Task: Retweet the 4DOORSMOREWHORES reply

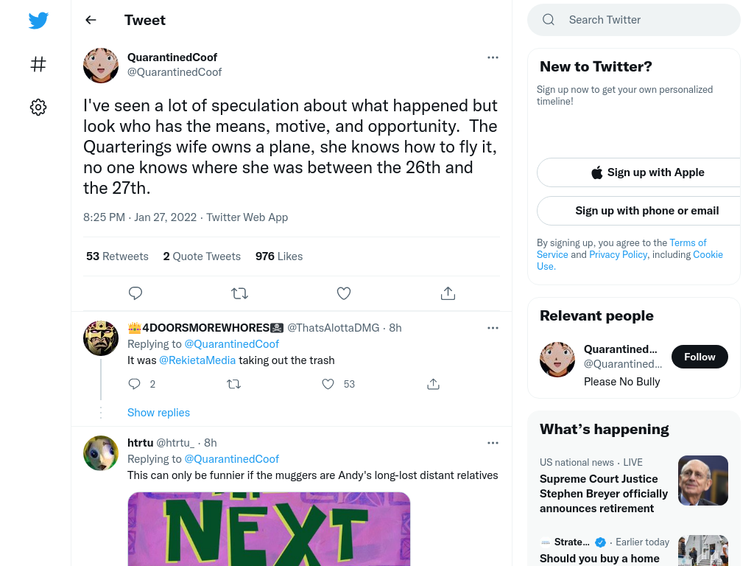Action: pos(233,384)
